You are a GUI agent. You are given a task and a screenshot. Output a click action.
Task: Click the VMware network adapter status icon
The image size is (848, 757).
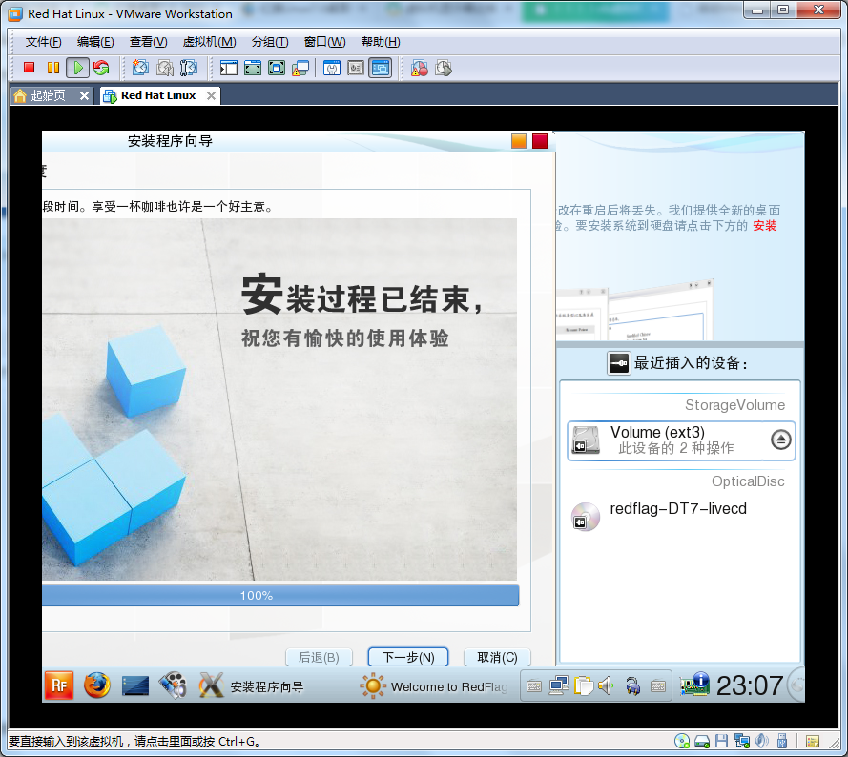pos(742,741)
